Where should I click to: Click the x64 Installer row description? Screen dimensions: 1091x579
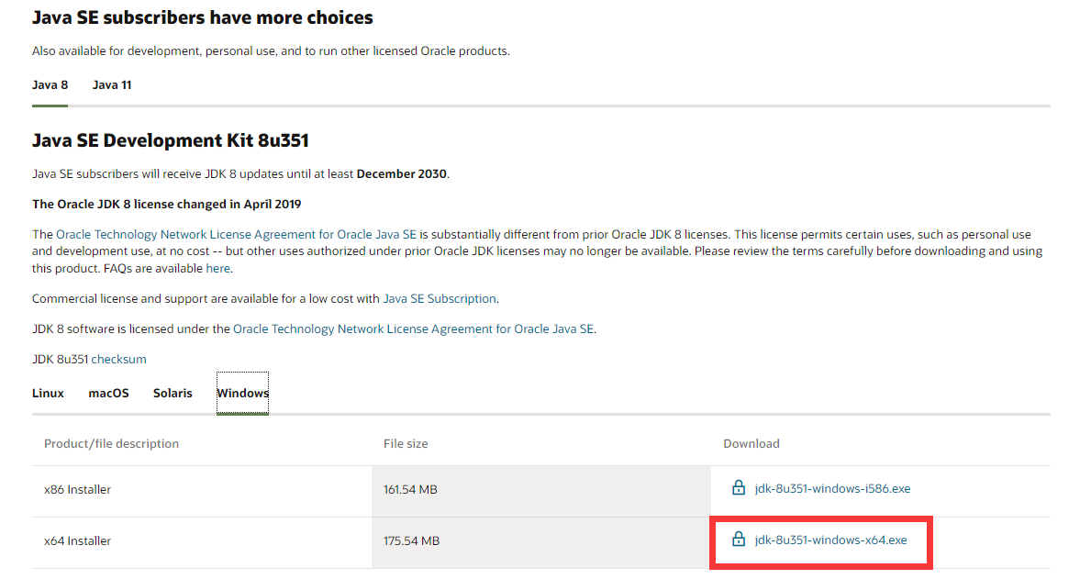(78, 541)
